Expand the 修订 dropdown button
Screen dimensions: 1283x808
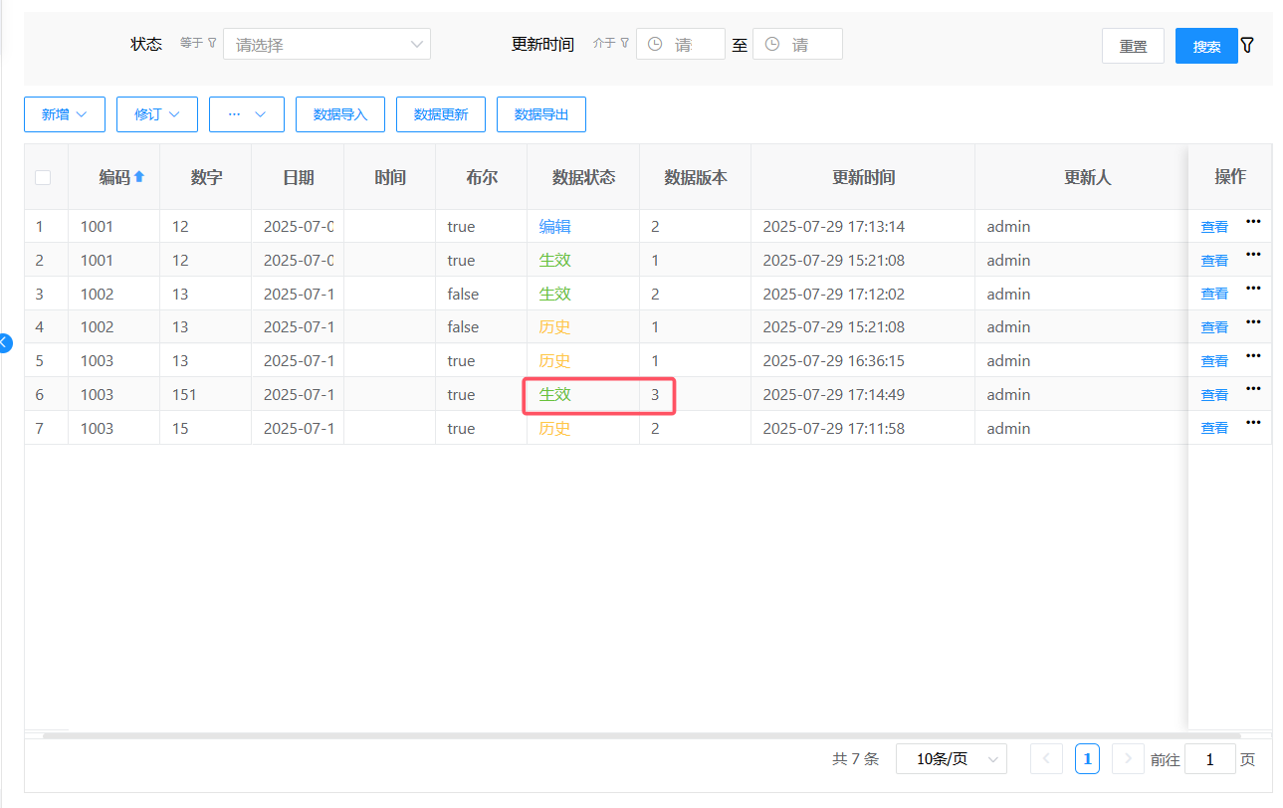click(x=157, y=114)
